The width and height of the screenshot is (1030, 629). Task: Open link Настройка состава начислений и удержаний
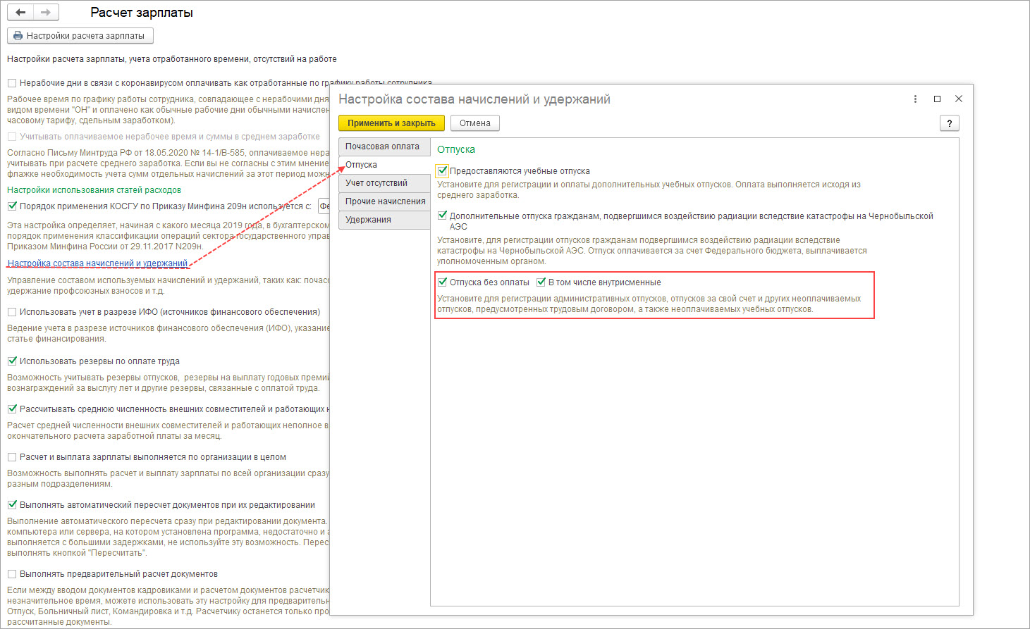(98, 263)
